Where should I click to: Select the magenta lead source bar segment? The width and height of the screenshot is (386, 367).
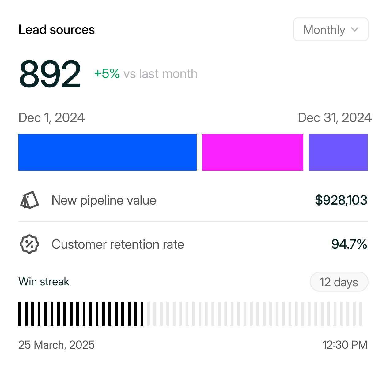coord(252,152)
